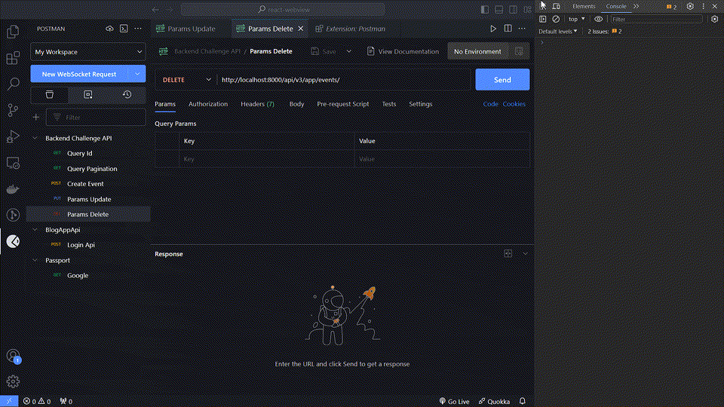Show the Collections view icon
The image size is (724, 407).
pyautogui.click(x=50, y=95)
